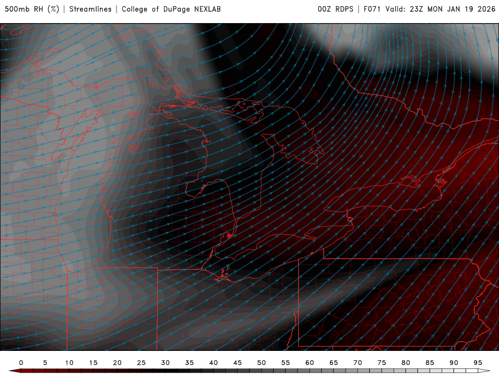Click the '00Z RDPS' model run label
This screenshot has height=374, width=499.
coord(336,9)
